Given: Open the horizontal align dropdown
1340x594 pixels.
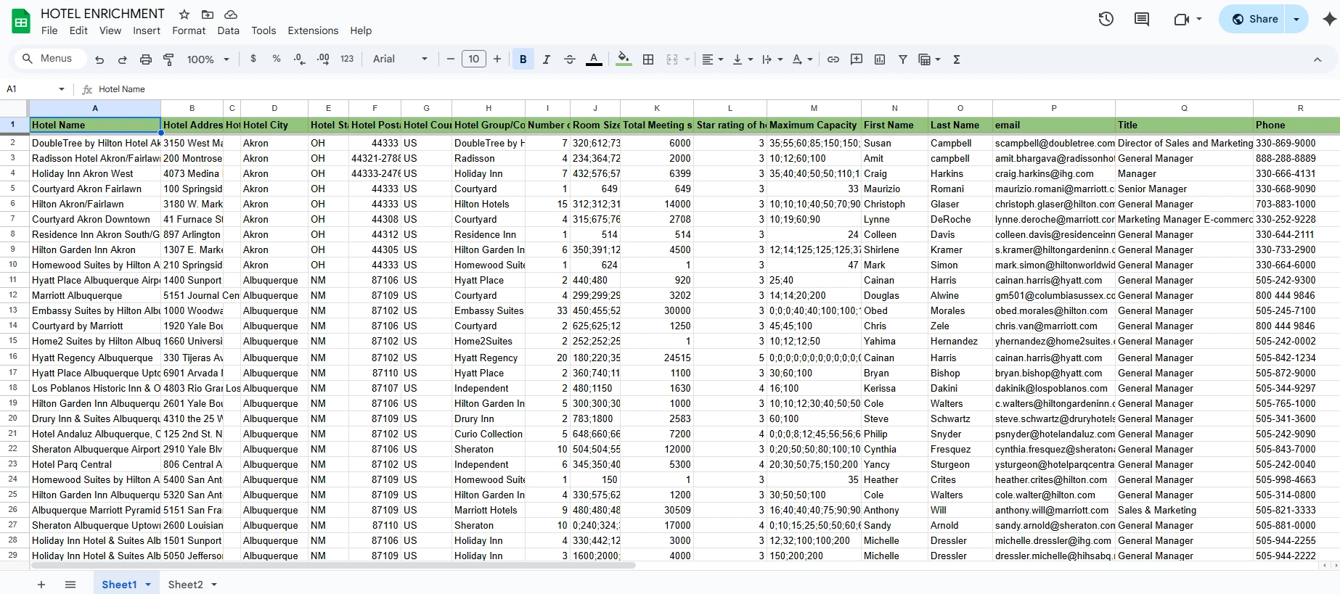Looking at the screenshot, I should click(712, 59).
